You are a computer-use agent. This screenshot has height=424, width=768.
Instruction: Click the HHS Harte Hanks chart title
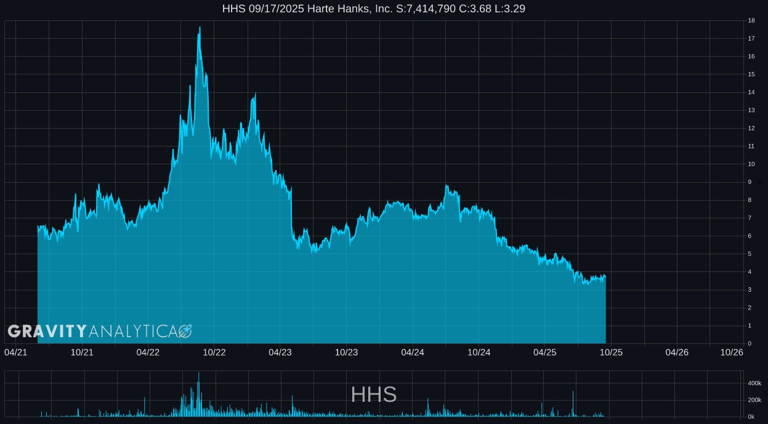click(x=373, y=9)
